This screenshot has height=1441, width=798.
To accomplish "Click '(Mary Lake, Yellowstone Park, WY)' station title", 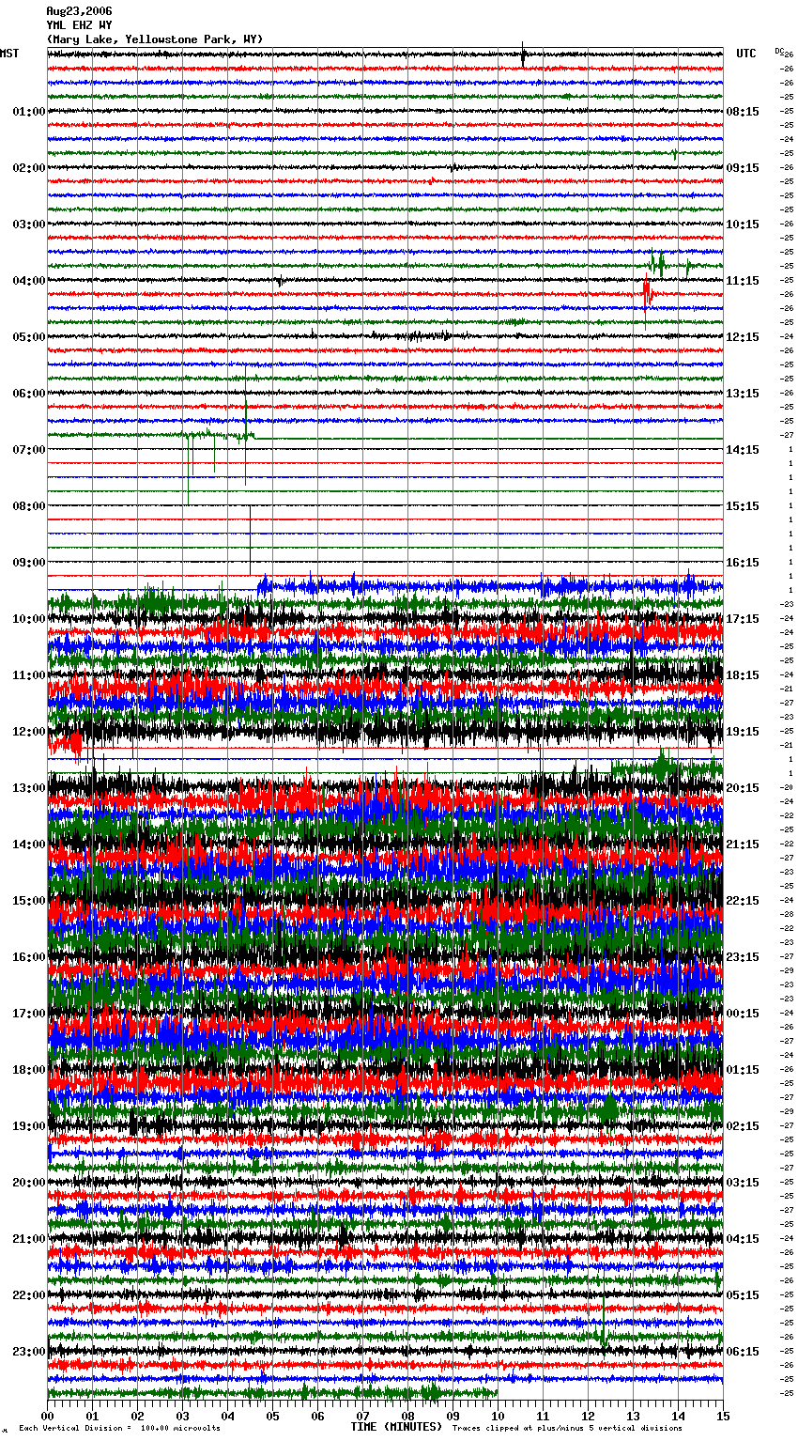I will point(155,39).
